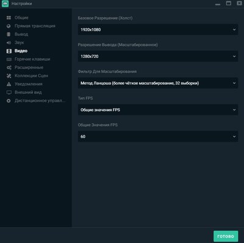Click the Уведомления warning triangle icon

point(9,84)
